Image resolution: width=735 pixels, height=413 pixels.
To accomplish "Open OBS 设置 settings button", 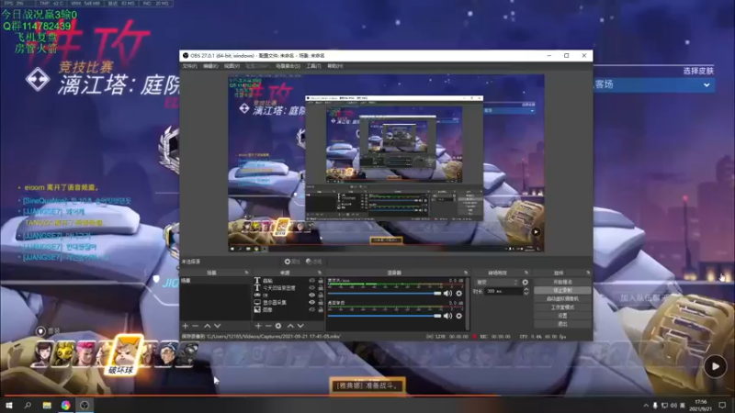I will point(562,316).
